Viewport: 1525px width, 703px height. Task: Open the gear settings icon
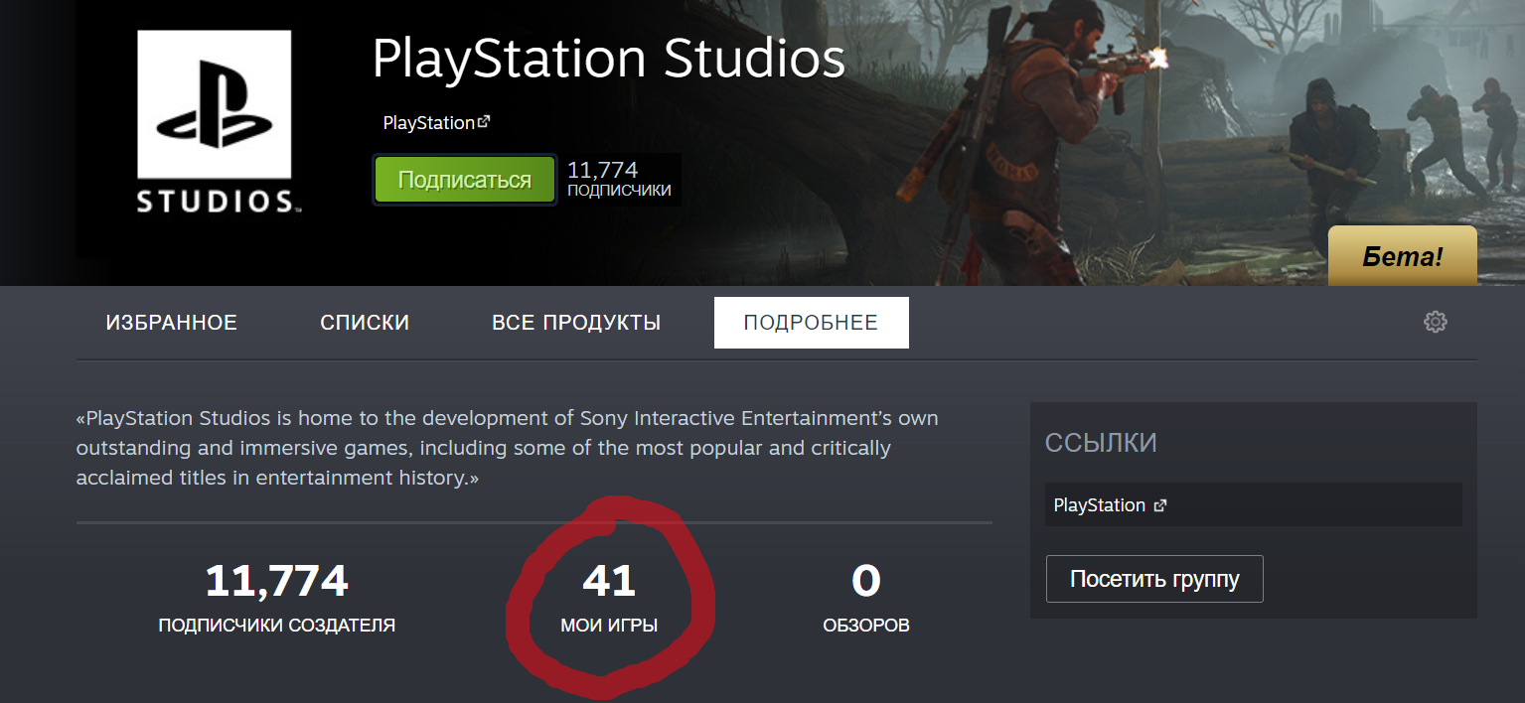point(1435,322)
